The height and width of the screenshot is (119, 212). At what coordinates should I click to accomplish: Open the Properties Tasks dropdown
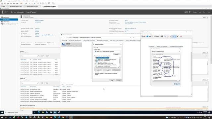click(205, 18)
